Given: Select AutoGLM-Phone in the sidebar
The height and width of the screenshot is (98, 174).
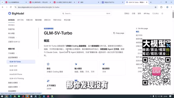Looking at the screenshot, I should click(x=16, y=74).
